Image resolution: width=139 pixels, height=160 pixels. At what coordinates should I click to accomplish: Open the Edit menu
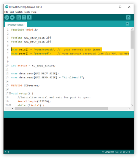12,12
